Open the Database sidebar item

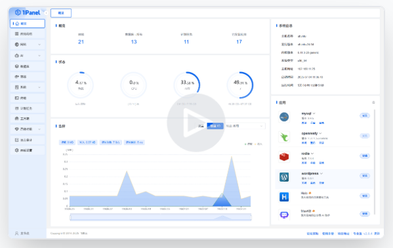(28, 66)
